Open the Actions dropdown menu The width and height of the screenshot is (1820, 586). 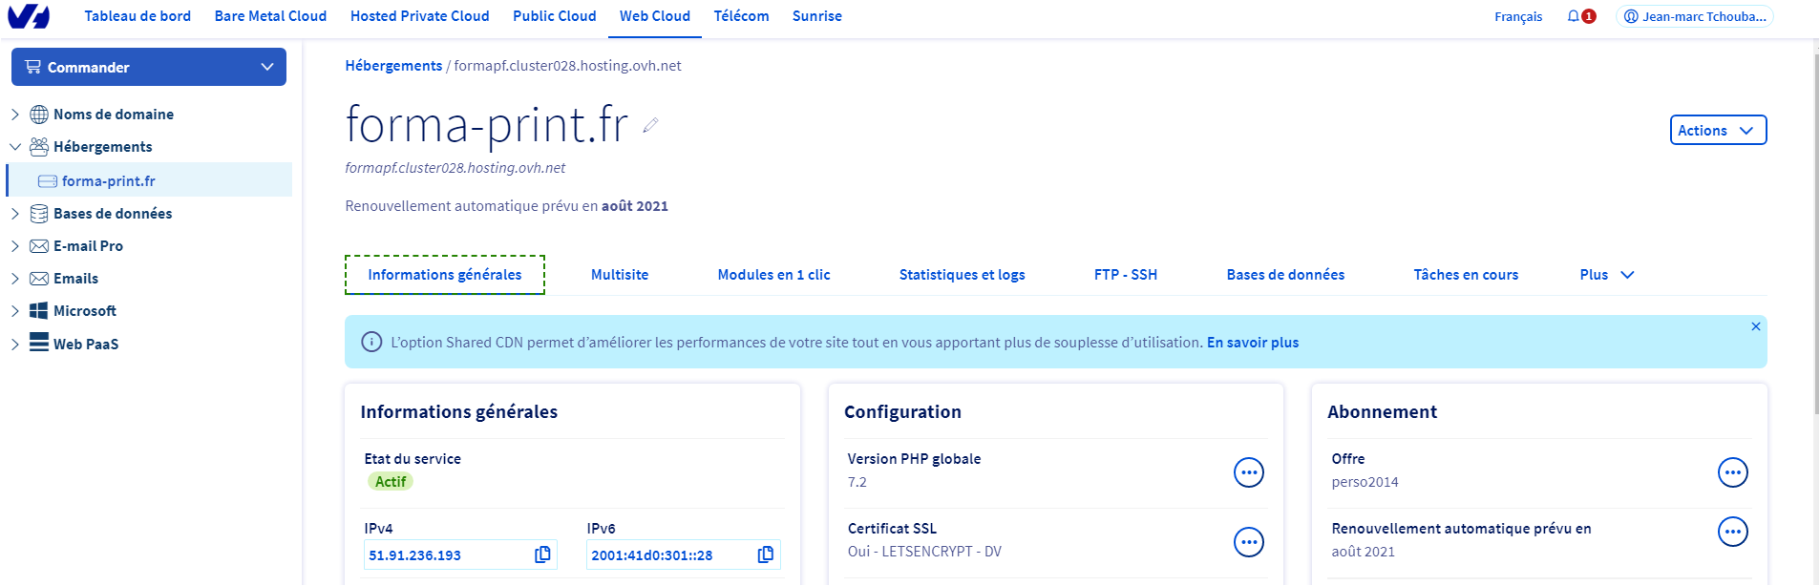(x=1717, y=131)
